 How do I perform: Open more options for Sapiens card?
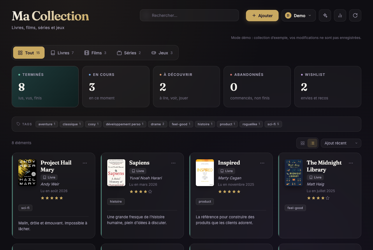(x=173, y=163)
